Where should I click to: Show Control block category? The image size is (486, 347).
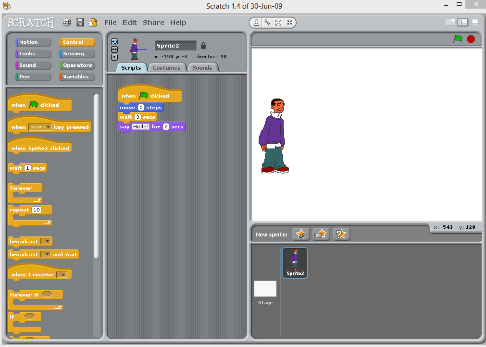tap(76, 42)
